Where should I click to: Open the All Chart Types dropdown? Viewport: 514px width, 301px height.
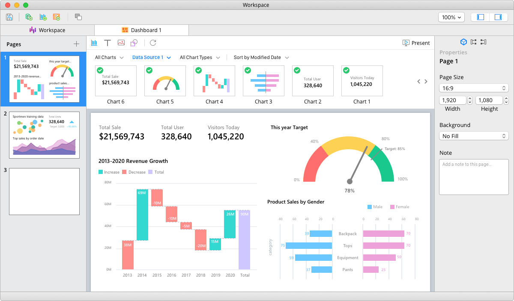point(200,57)
